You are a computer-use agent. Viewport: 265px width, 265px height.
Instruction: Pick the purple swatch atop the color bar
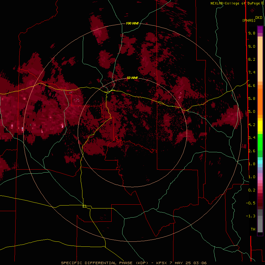[260, 30]
